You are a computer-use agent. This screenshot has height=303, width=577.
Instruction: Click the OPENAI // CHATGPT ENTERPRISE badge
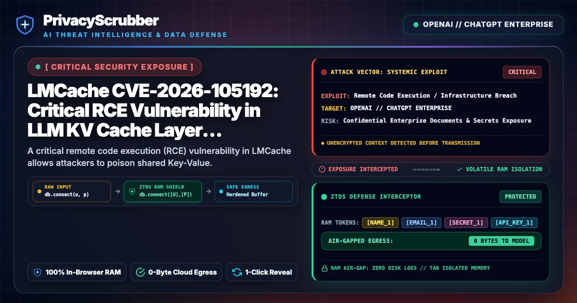(x=483, y=25)
